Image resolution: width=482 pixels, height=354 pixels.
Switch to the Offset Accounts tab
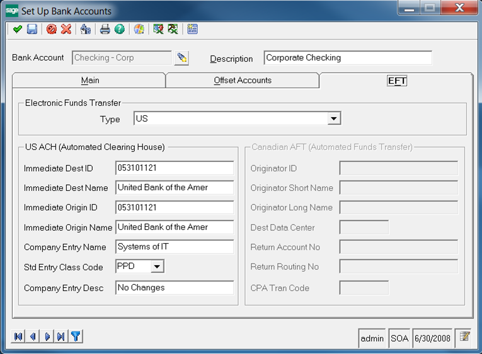243,81
